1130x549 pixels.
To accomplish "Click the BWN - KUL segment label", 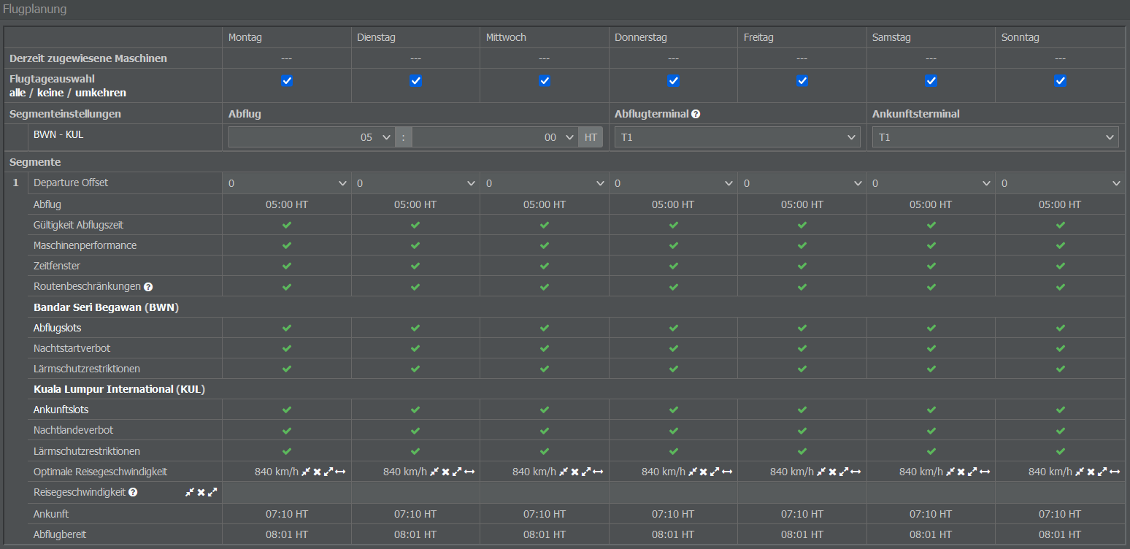I will click(x=58, y=134).
